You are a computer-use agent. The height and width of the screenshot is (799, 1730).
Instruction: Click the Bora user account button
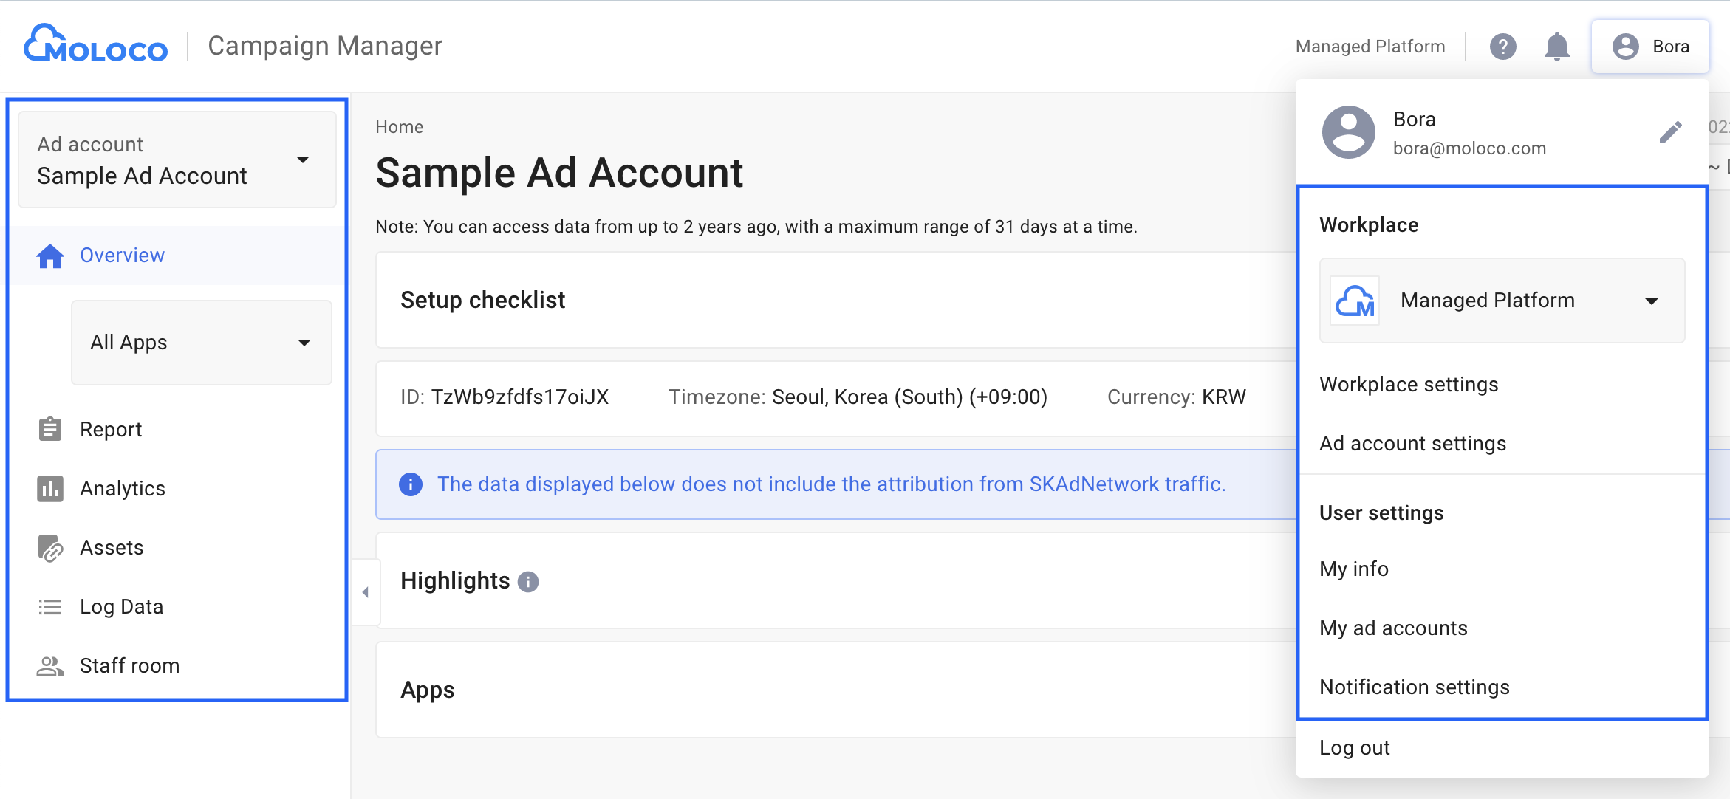click(1650, 47)
